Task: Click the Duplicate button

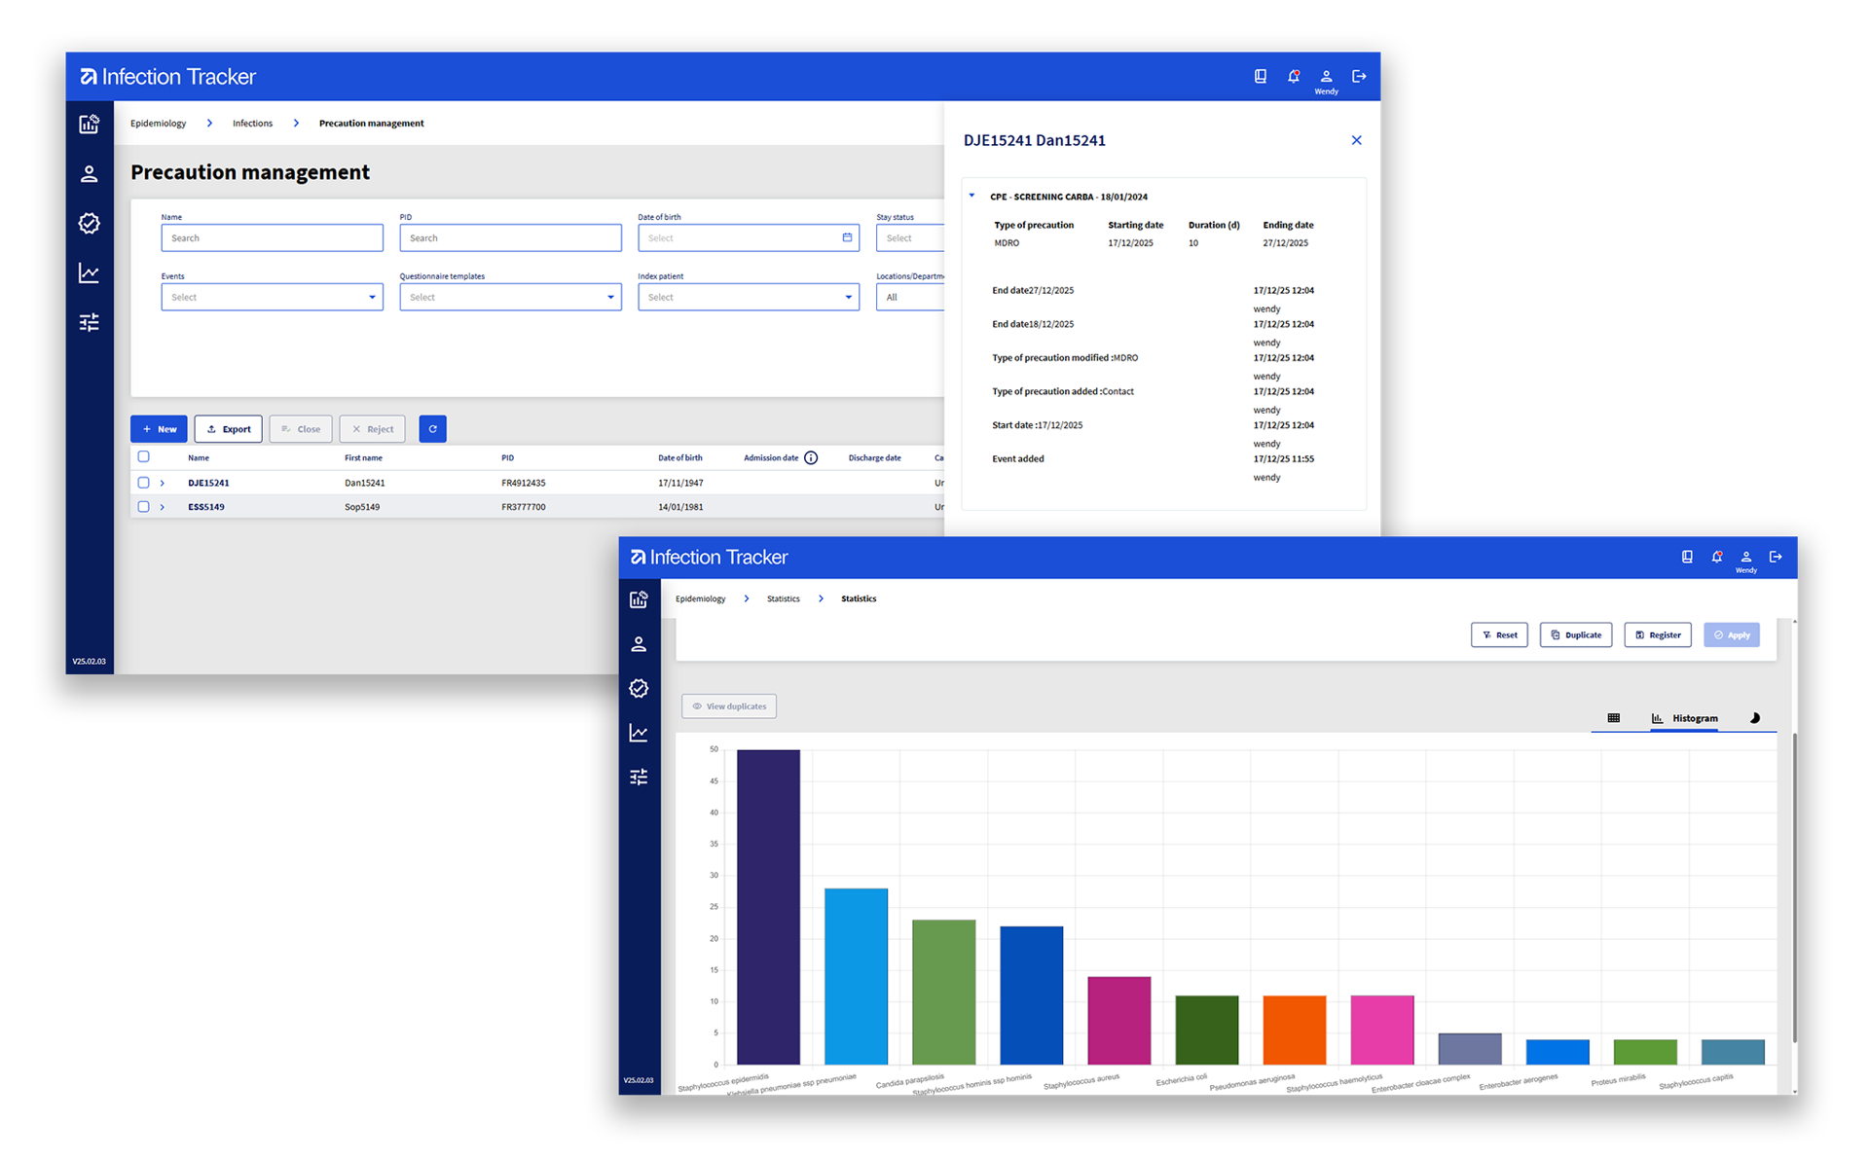Action: tap(1575, 635)
